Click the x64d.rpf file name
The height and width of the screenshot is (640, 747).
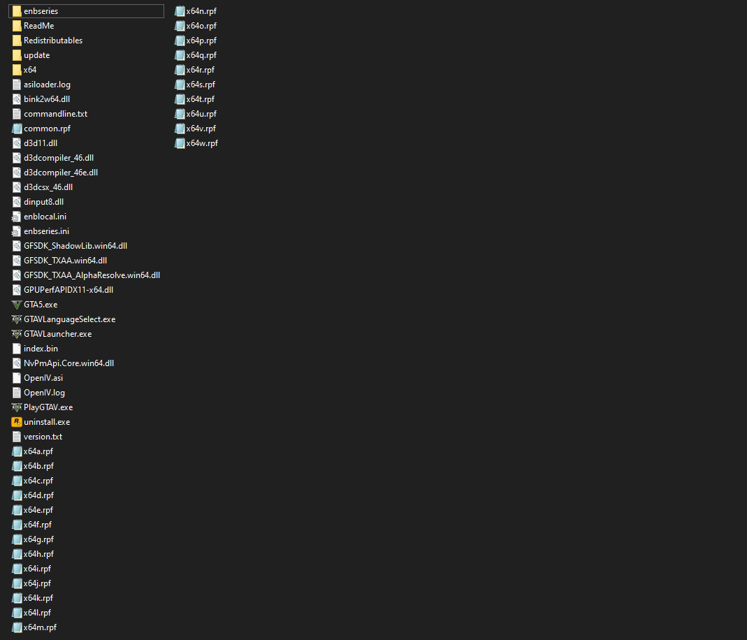coord(38,495)
